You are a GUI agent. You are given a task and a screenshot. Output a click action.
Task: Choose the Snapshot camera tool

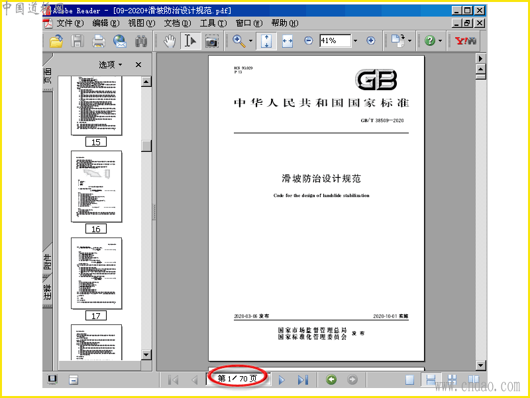pos(211,41)
